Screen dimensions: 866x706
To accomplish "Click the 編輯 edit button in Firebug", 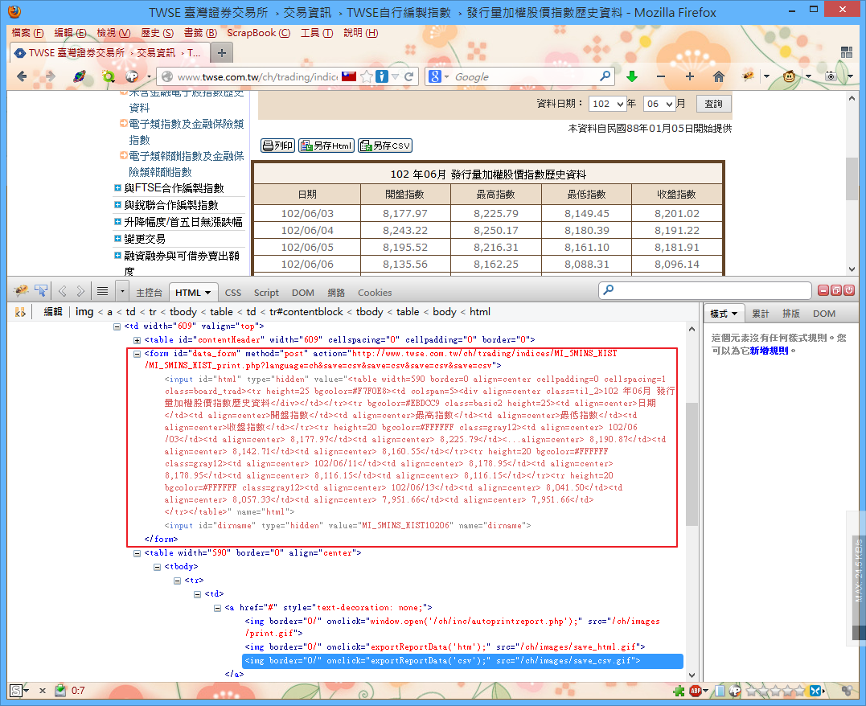I will tap(53, 312).
